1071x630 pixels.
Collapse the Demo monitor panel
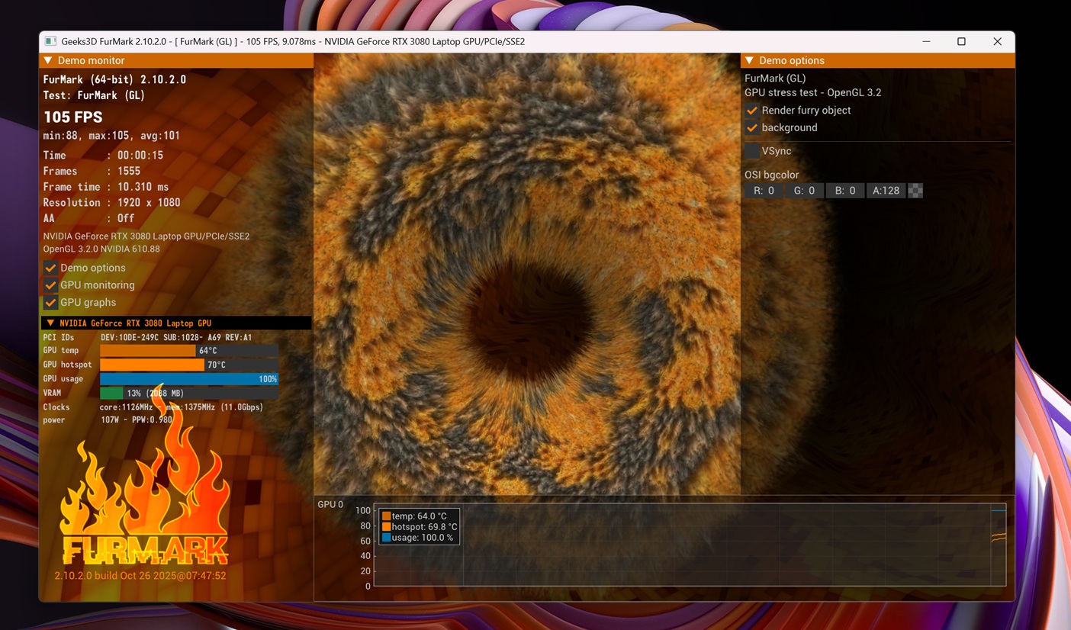tap(48, 60)
